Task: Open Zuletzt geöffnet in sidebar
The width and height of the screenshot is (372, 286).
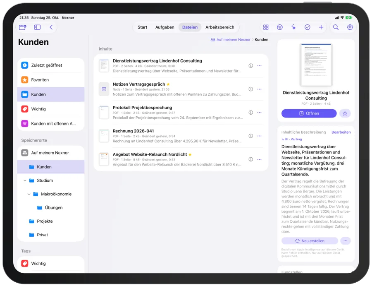Action: [x=51, y=65]
